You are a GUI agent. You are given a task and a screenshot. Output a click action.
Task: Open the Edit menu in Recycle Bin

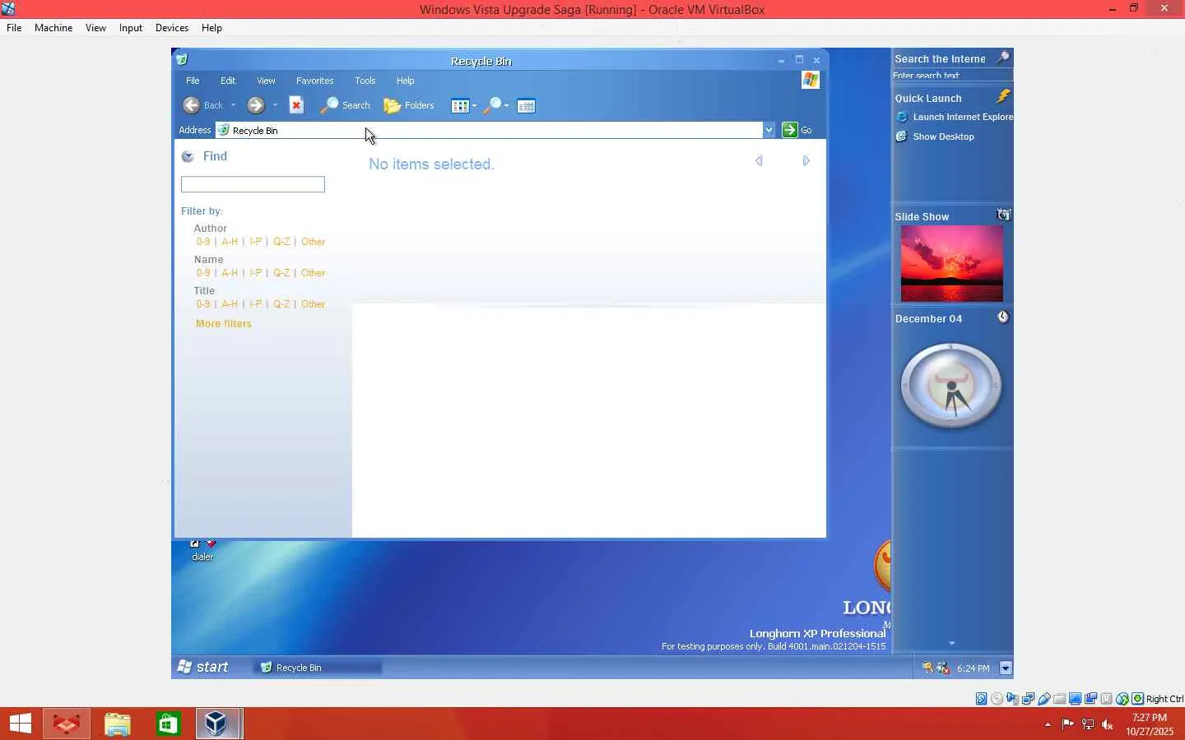(x=228, y=81)
